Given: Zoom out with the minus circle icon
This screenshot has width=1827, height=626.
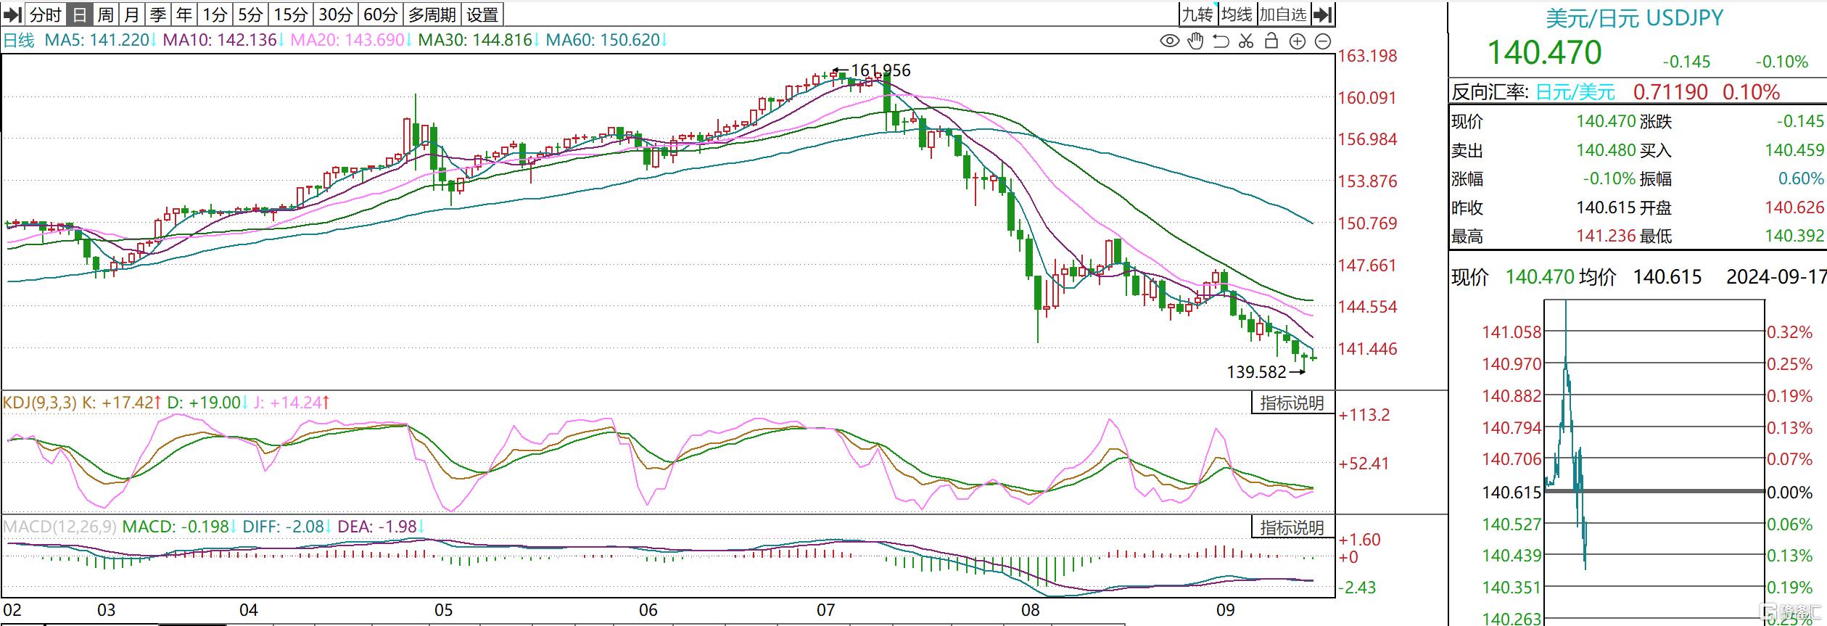Looking at the screenshot, I should tap(1323, 41).
